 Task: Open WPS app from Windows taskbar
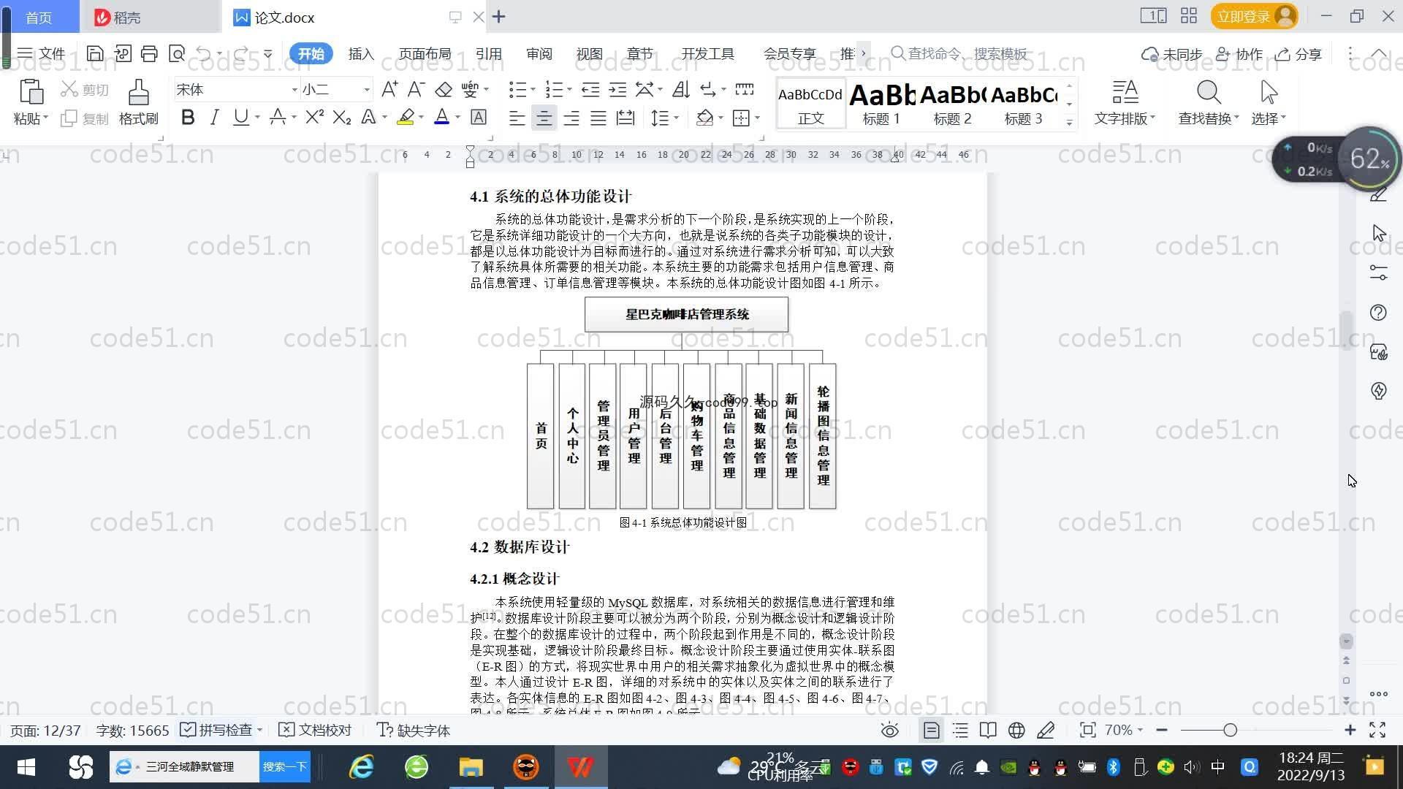(581, 766)
